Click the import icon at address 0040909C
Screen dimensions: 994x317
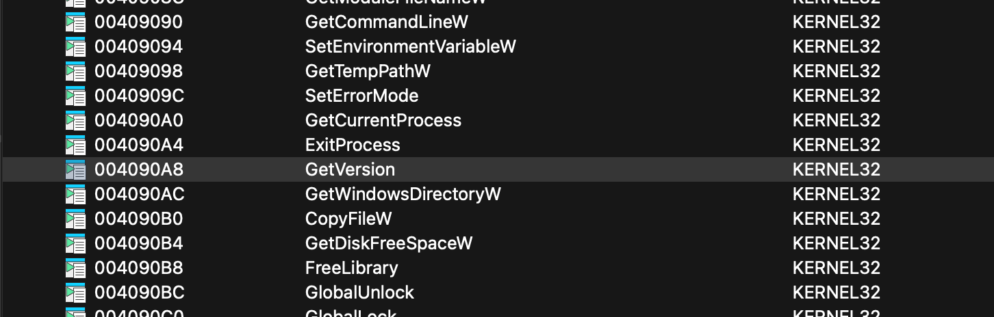click(75, 96)
